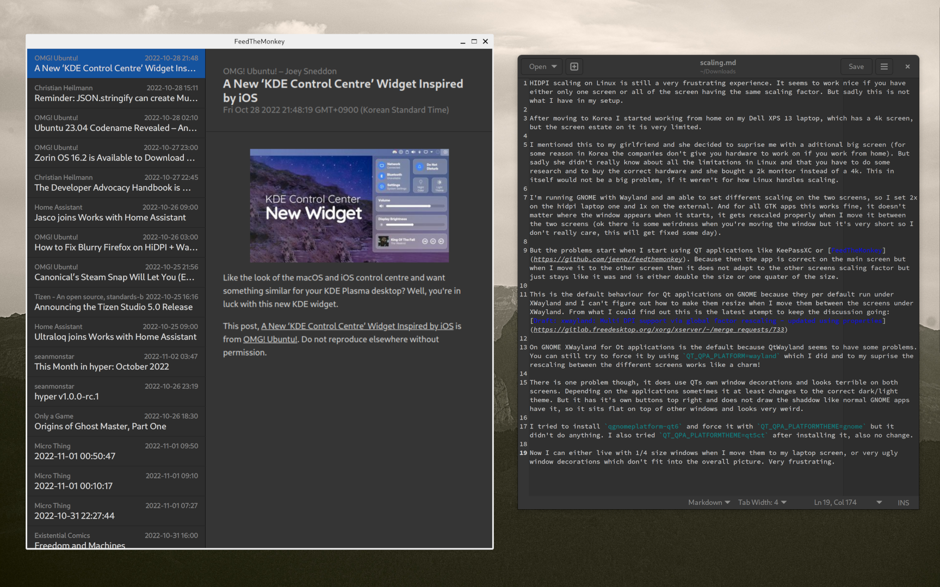Follow the 'OMG! Ubuntu!' link in article
Image resolution: width=940 pixels, height=587 pixels.
(270, 339)
